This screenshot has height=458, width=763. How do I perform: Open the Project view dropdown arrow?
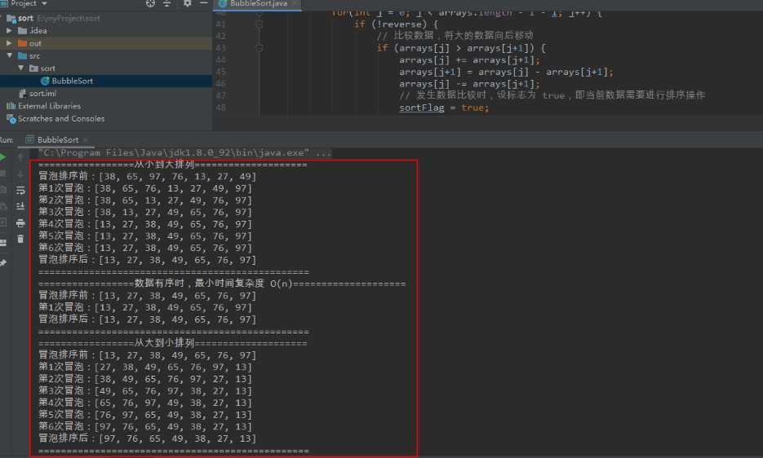(x=44, y=3)
